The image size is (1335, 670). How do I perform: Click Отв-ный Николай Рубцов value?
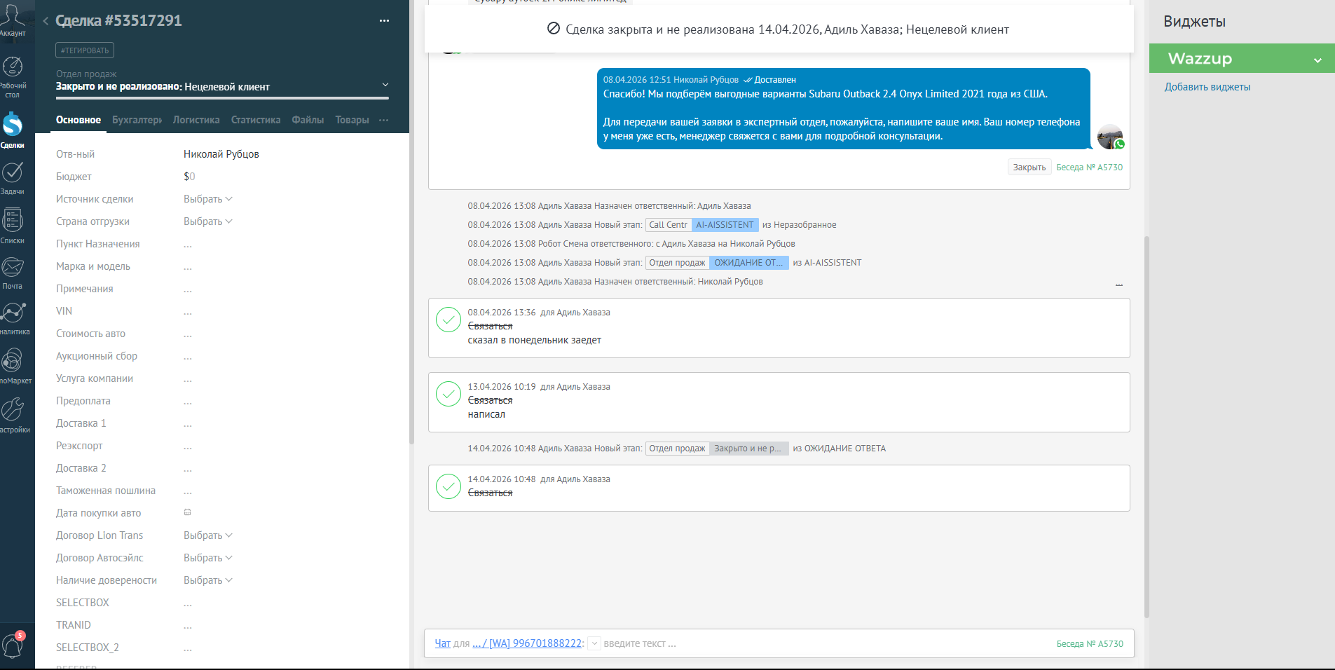(221, 154)
